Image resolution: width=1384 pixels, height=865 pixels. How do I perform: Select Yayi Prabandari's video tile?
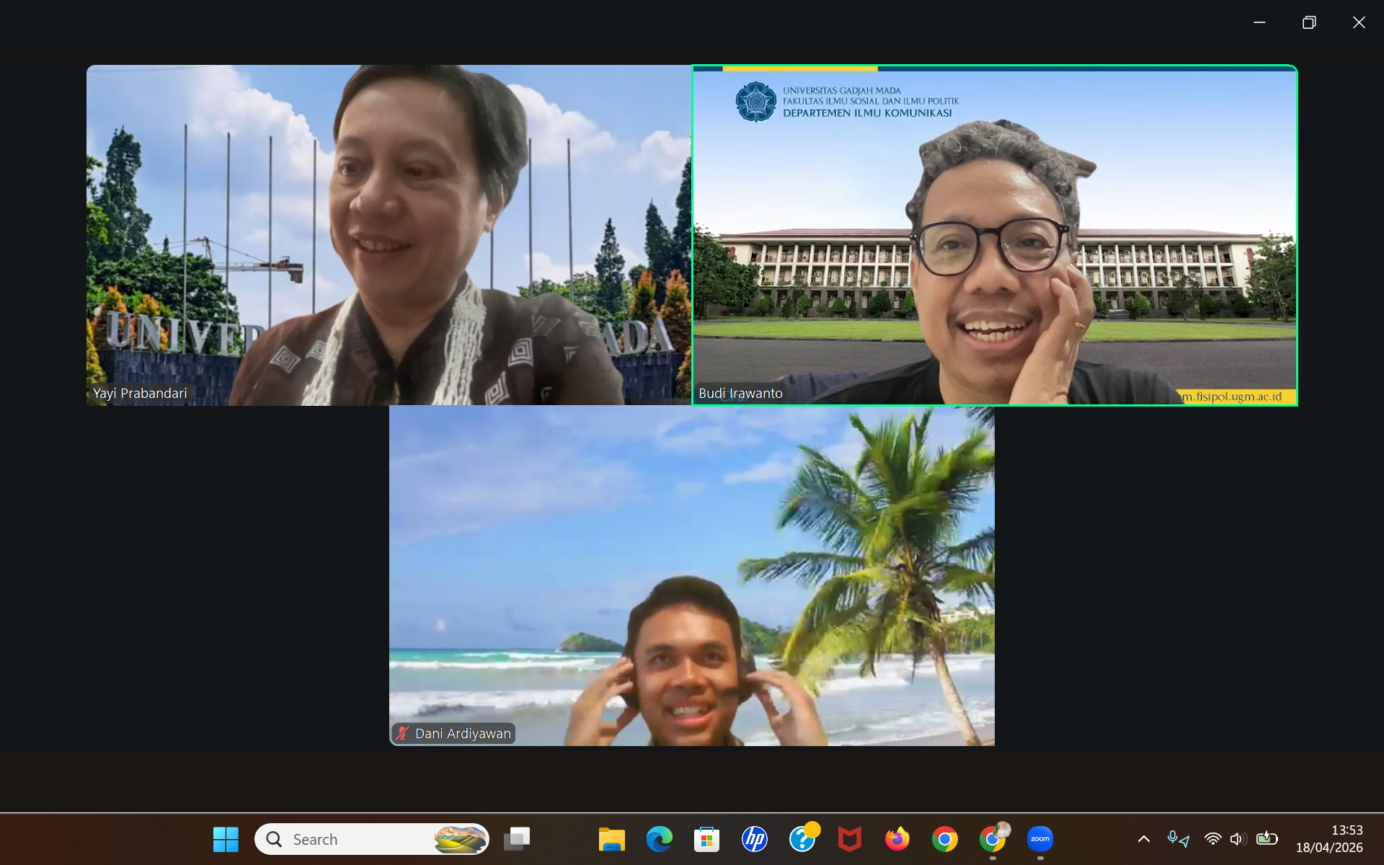tap(389, 235)
